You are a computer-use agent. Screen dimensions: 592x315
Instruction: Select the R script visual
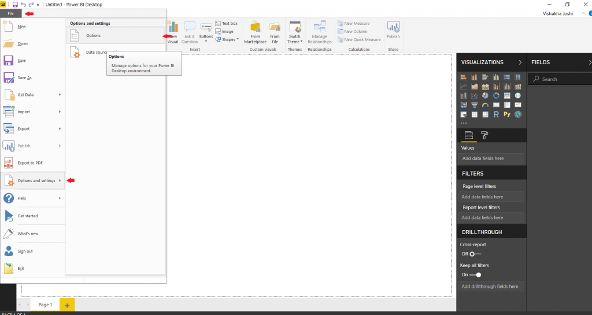point(496,114)
